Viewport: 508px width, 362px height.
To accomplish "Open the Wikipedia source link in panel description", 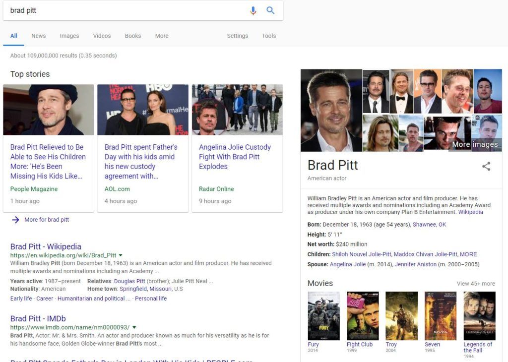I will coord(470,212).
